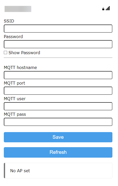Screen dimensions: 118x186
Task: Click the MQTT pass label
Action: pos(15,114)
